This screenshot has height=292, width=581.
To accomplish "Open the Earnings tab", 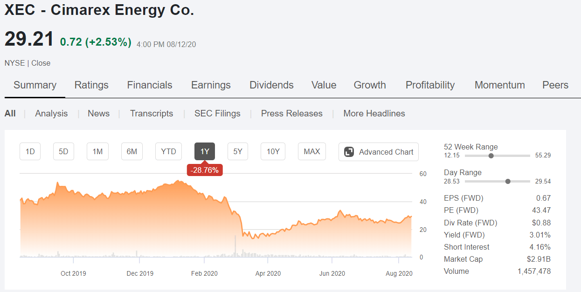I will pyautogui.click(x=211, y=85).
